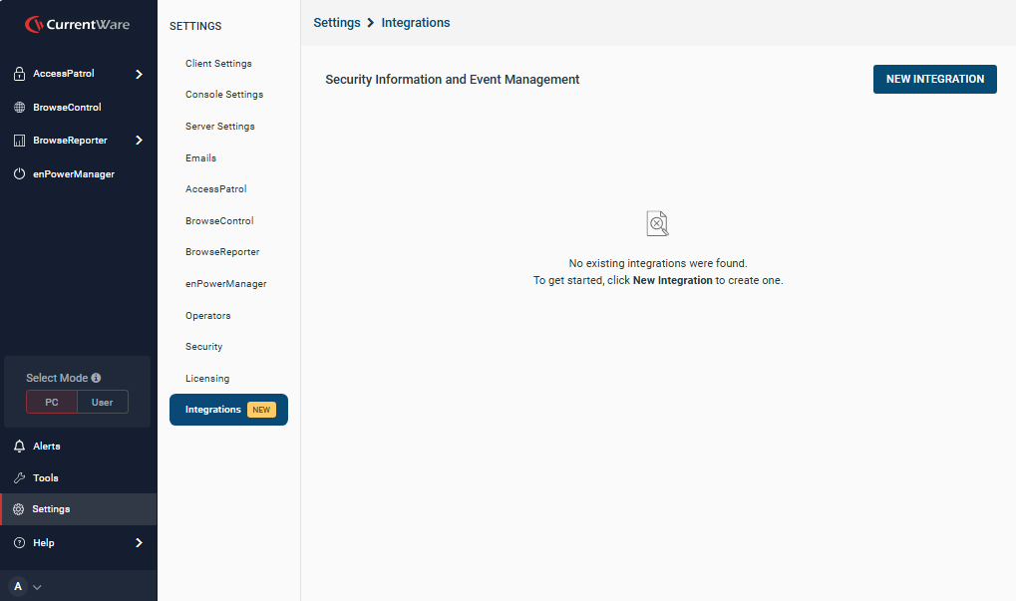1016x601 pixels.
Task: Open BrowseControl via its globe icon
Action: point(19,108)
